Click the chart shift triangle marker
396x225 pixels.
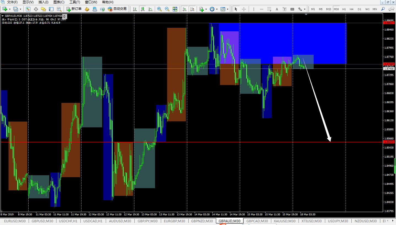click(x=306, y=14)
